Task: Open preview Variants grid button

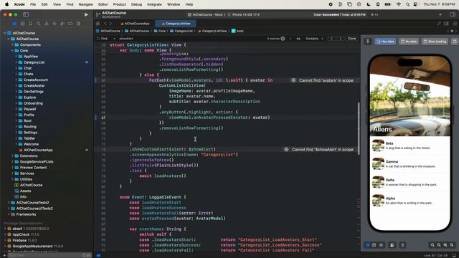Action: [381, 245]
